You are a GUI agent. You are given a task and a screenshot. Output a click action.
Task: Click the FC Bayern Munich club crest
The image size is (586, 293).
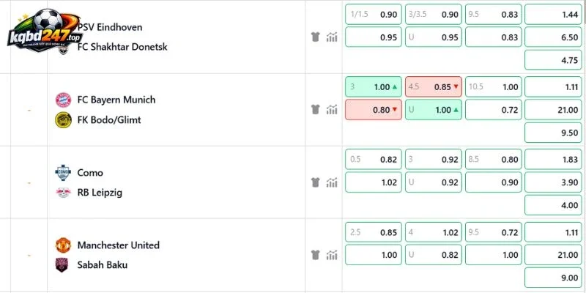[x=63, y=100]
